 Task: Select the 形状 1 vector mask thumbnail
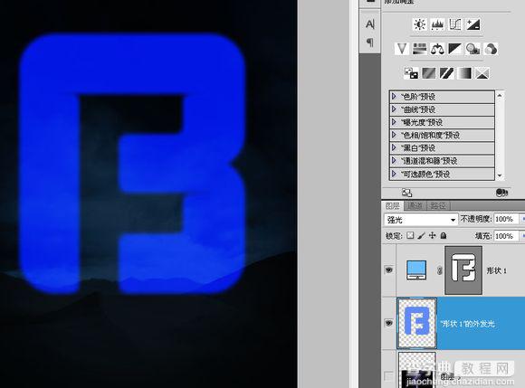click(463, 270)
